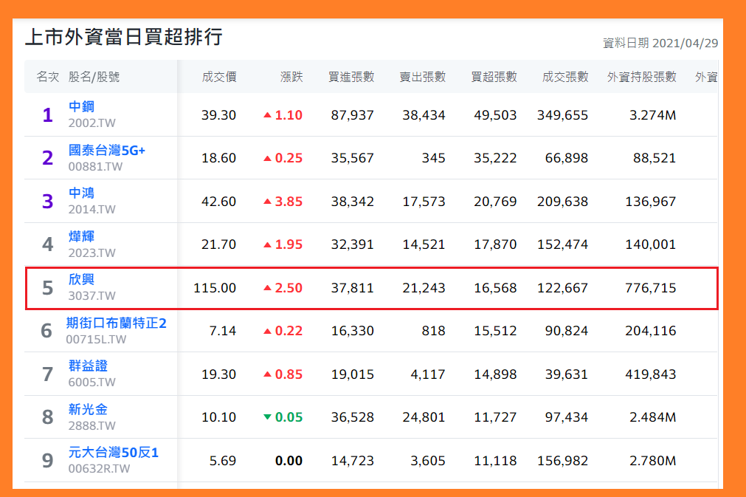
Task: Click the stock code 2014.TW
Action: pyautogui.click(x=91, y=210)
